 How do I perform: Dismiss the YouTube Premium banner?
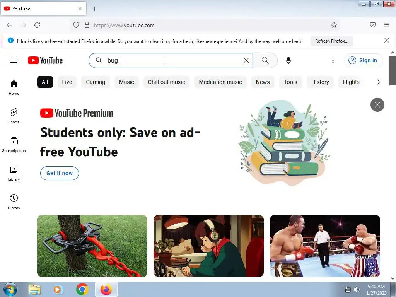pos(377,105)
